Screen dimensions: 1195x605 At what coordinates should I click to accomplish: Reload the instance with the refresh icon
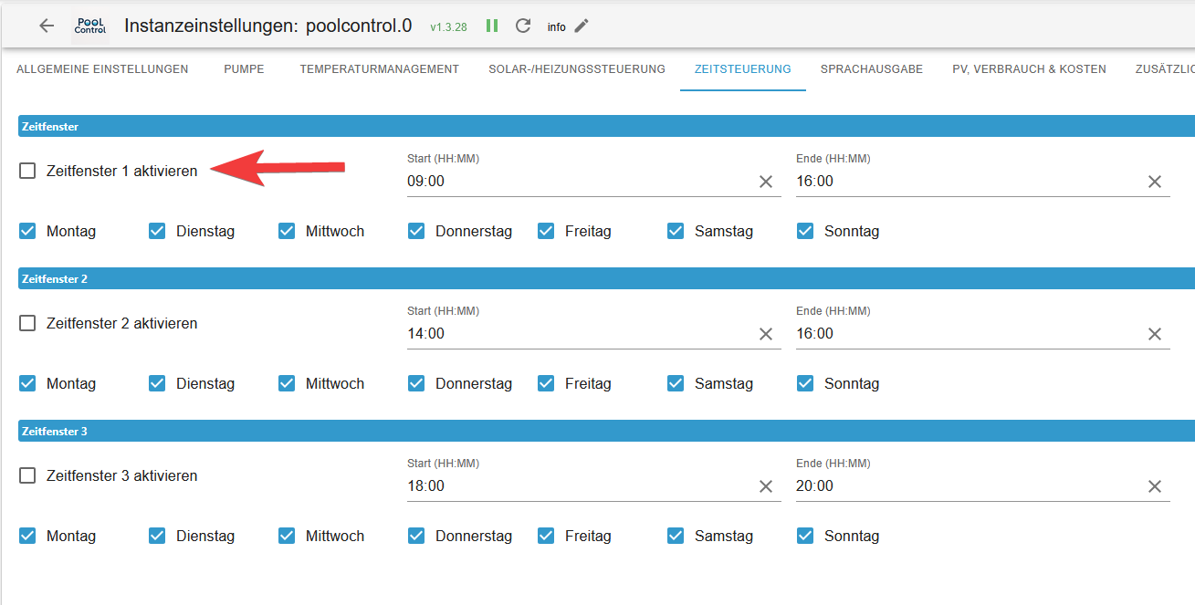tap(523, 26)
